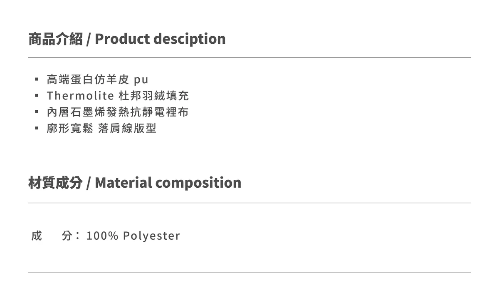Click the divider line below Product desciption
Image resolution: width=499 pixels, height=293 pixels.
point(249,57)
